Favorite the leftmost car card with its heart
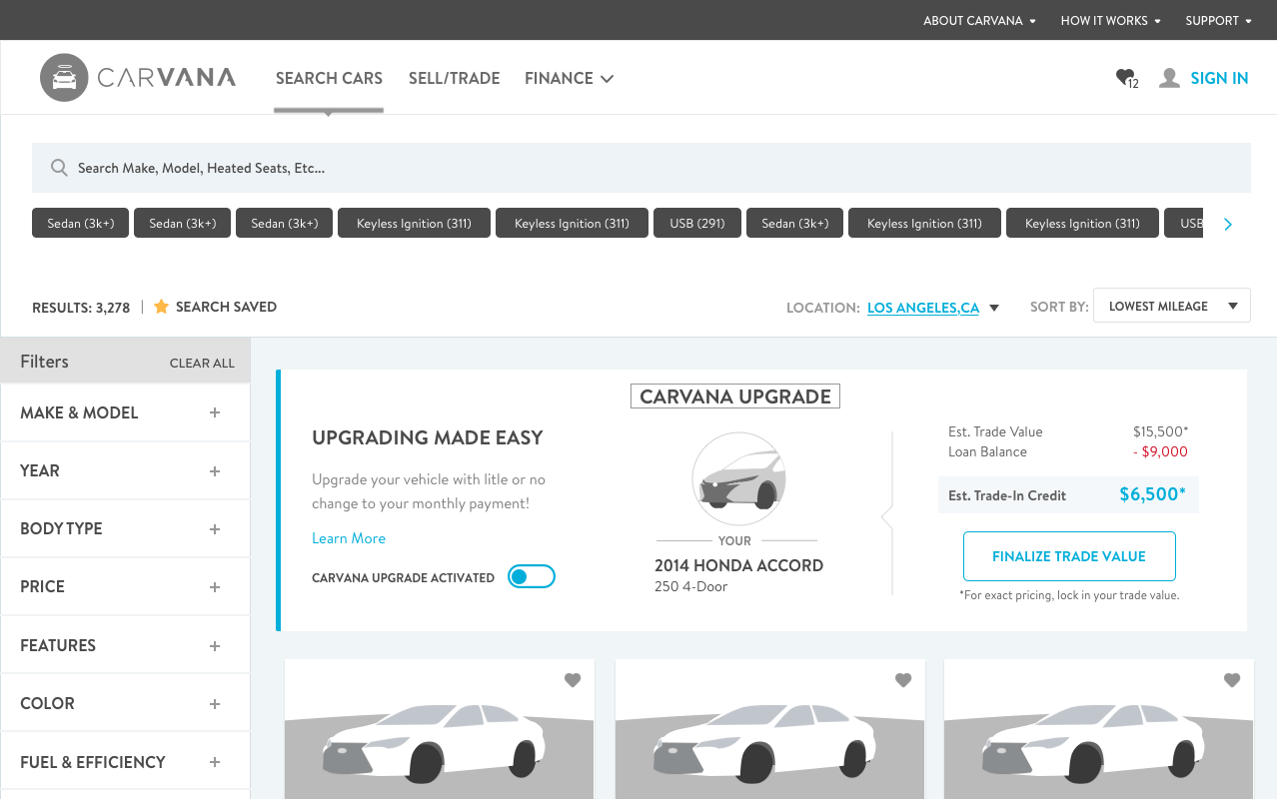This screenshot has width=1277, height=799. click(x=573, y=680)
